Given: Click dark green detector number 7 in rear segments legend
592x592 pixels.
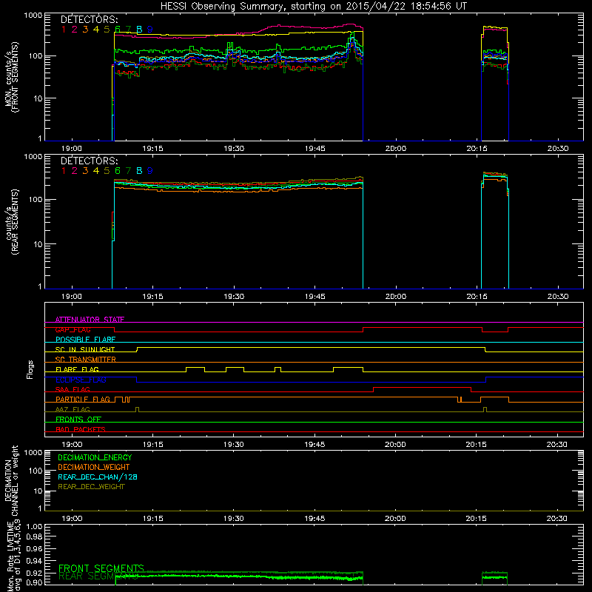Looking at the screenshot, I should 128,171.
